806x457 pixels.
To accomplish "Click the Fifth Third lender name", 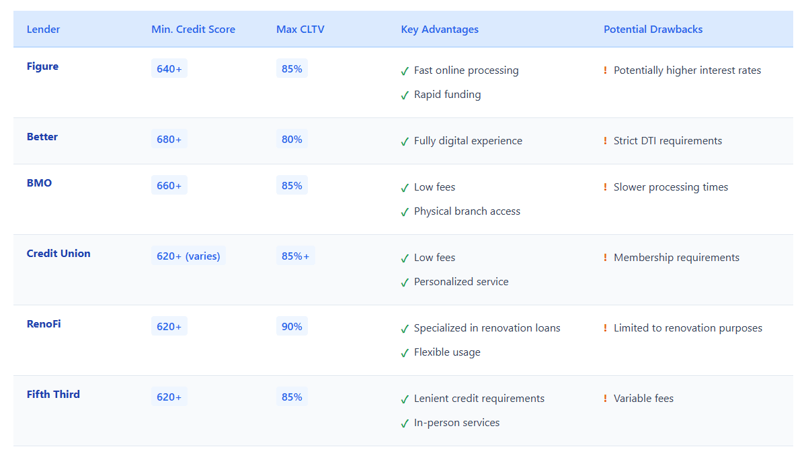I will [x=53, y=395].
